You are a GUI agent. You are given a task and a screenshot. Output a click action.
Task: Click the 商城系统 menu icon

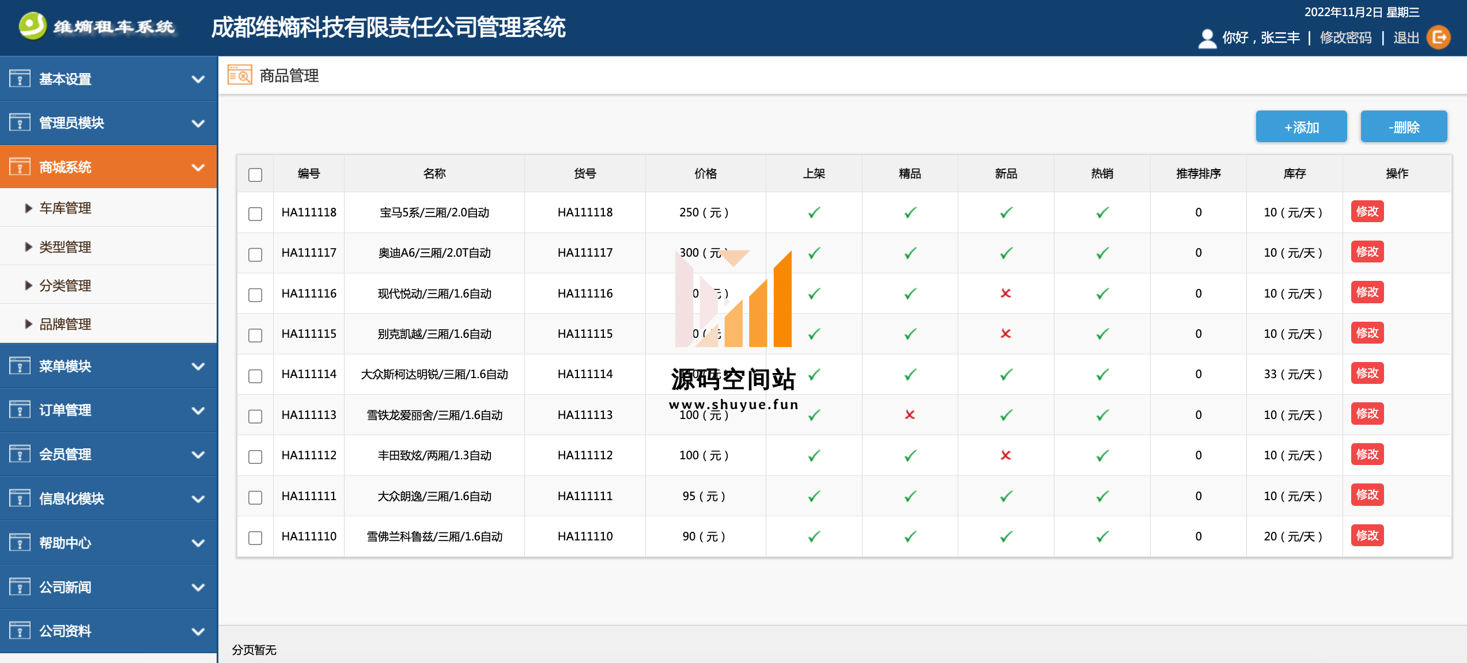pyautogui.click(x=20, y=167)
